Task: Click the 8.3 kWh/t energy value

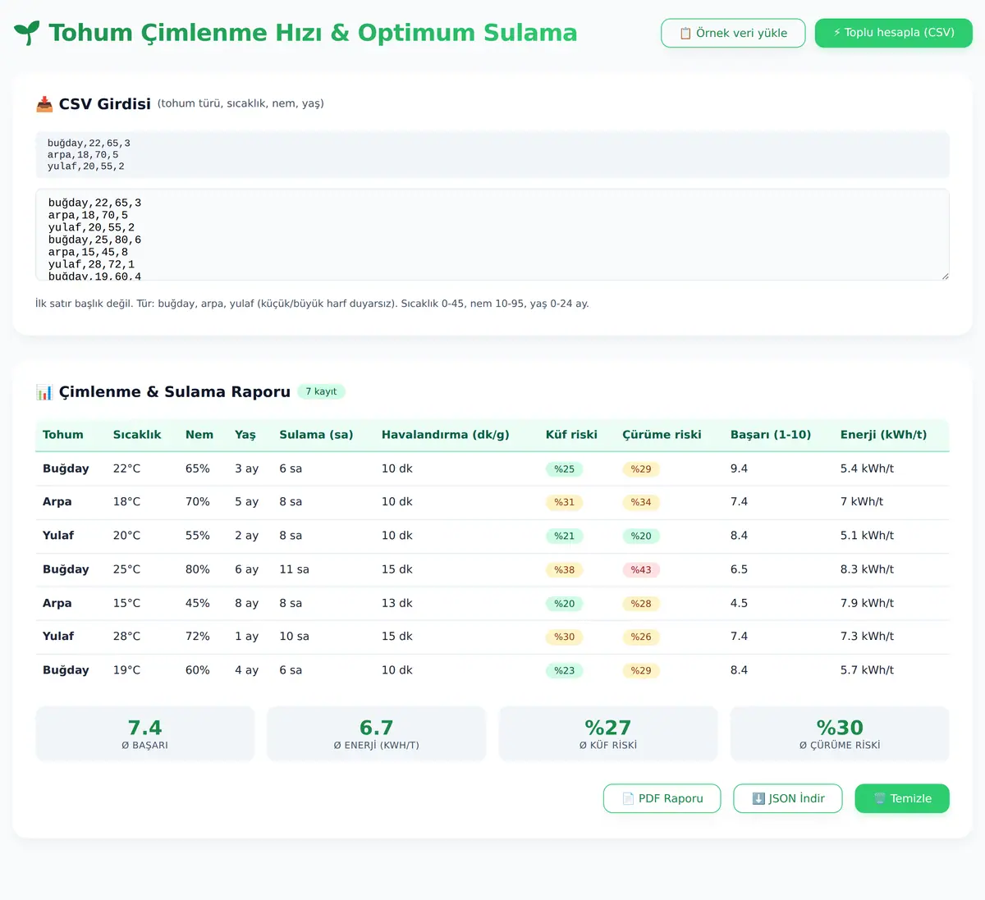Action: 867,569
